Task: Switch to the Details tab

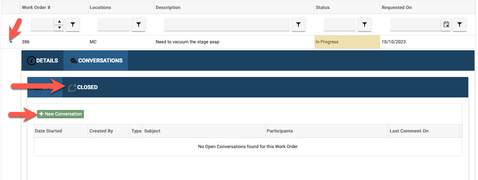Action: 43,61
